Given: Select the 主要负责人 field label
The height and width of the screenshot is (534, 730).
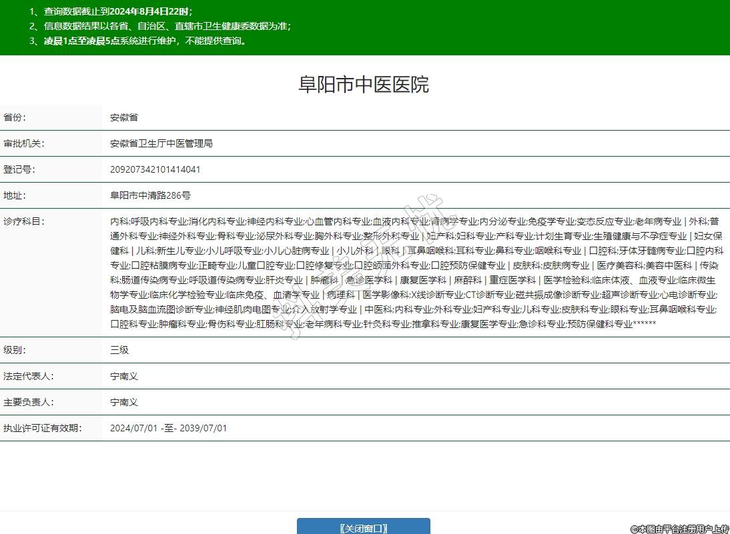Looking at the screenshot, I should 28,402.
